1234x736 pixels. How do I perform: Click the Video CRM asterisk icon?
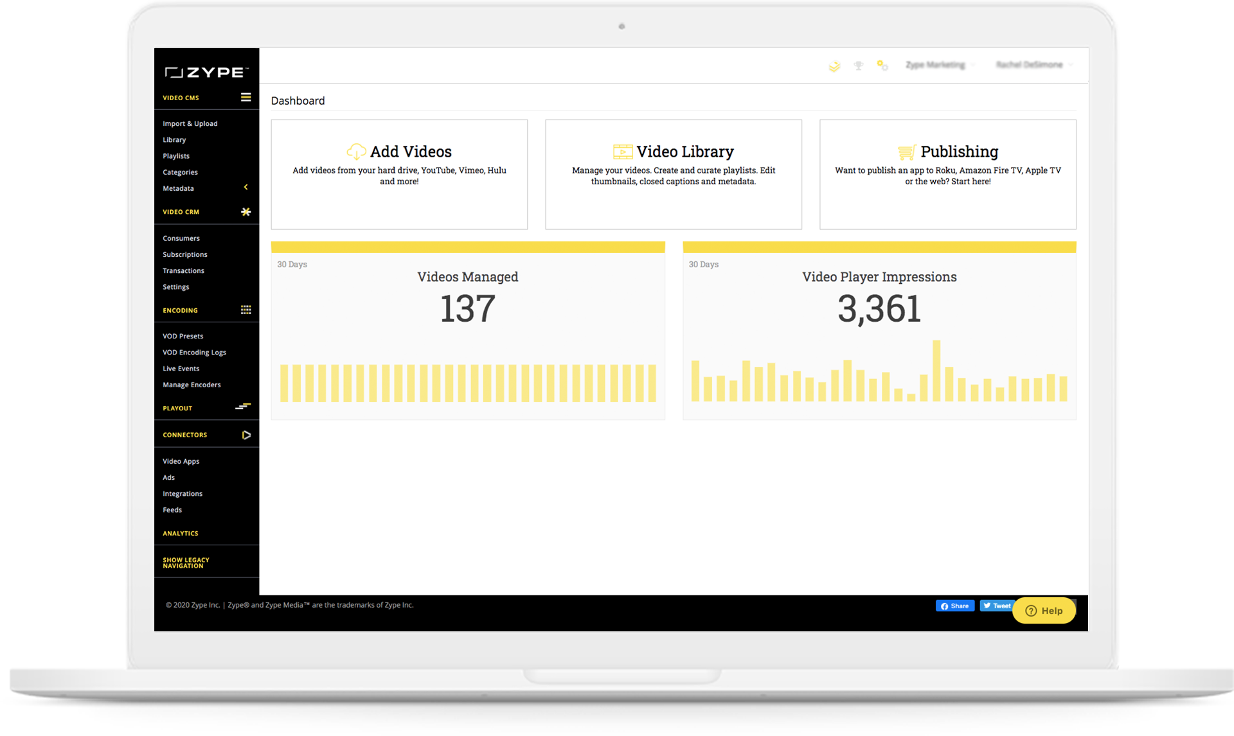246,211
